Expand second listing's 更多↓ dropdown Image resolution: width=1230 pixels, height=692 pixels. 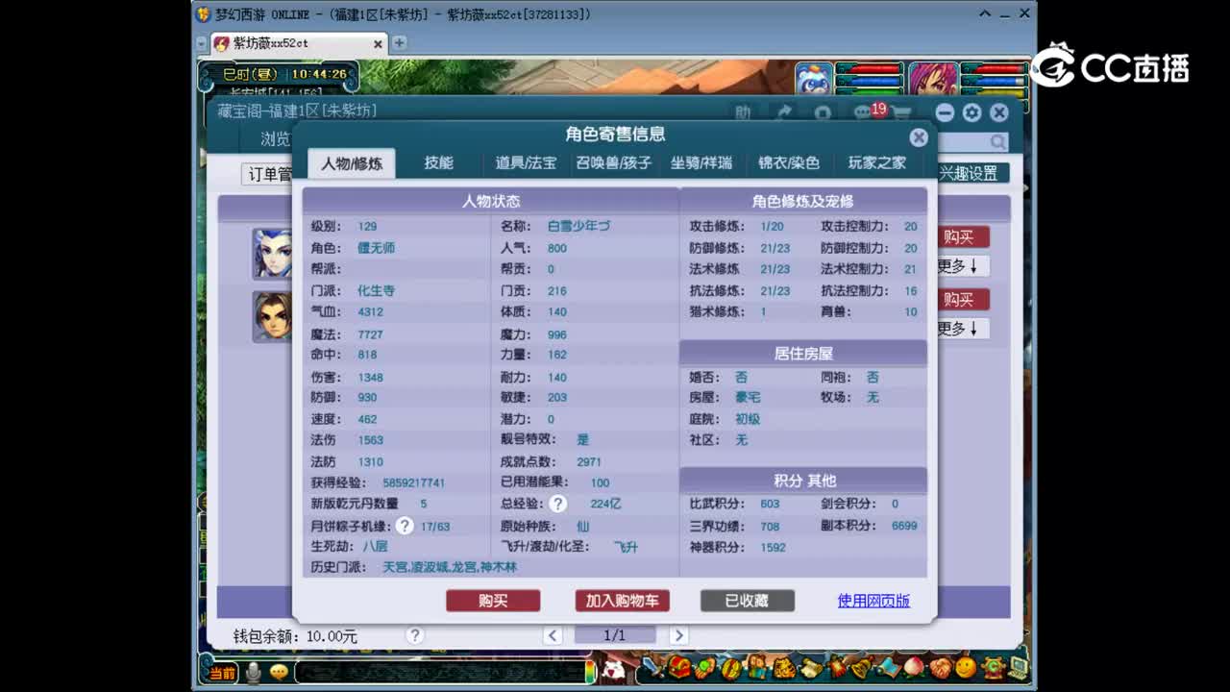pyautogui.click(x=962, y=329)
